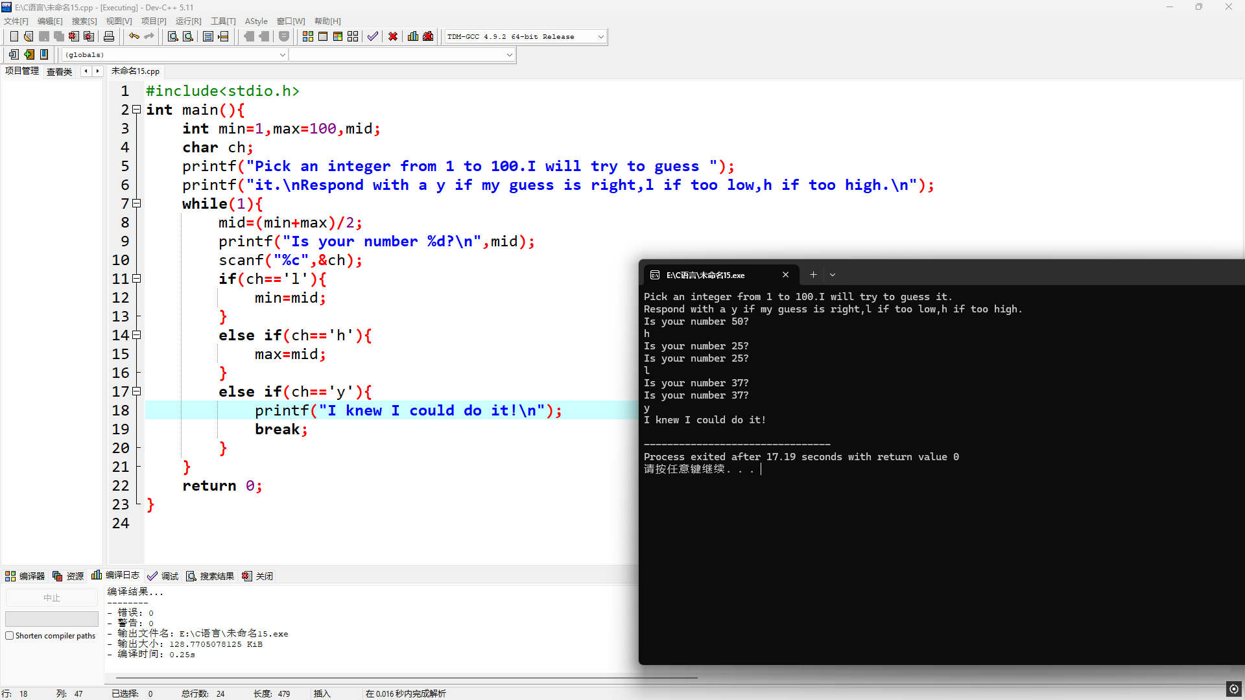Viewport: 1245px width, 700px height.
Task: Click the Find magnifier icon
Action: [172, 37]
